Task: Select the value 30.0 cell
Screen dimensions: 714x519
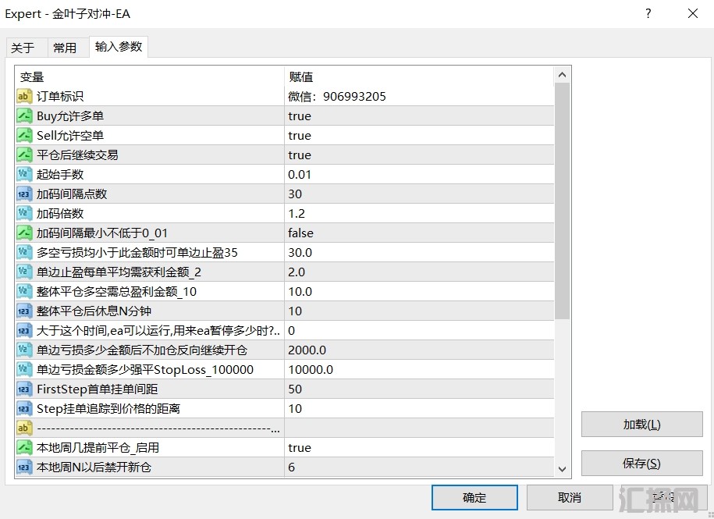Action: coord(419,252)
